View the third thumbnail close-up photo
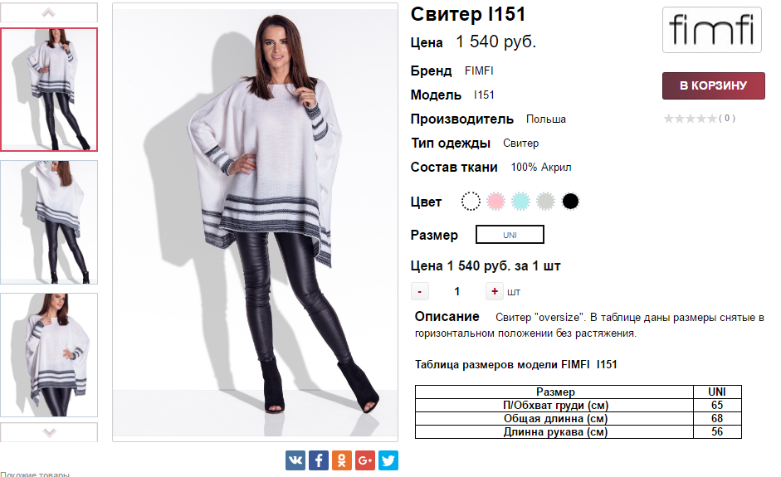The image size is (781, 477). click(49, 355)
